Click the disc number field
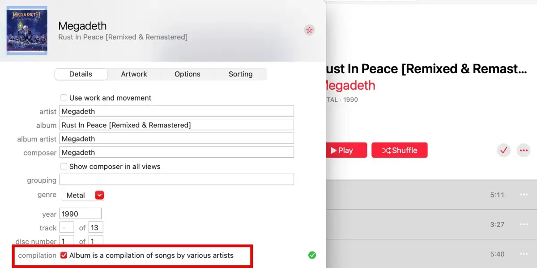Image resolution: width=537 pixels, height=268 pixels. [x=67, y=241]
